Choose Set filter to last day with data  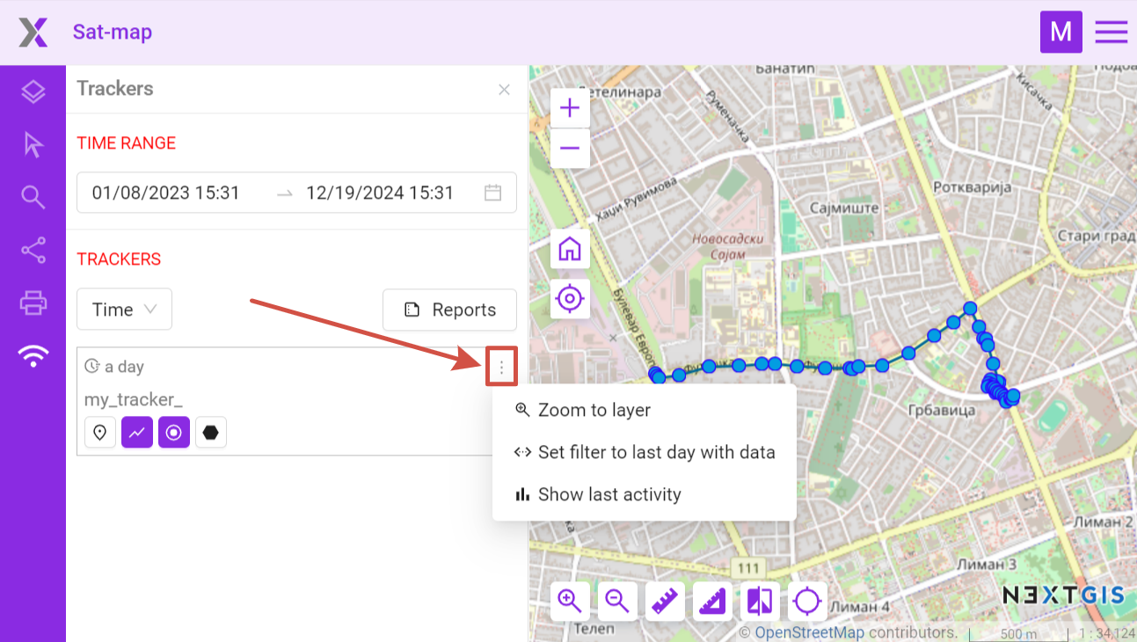tap(645, 452)
